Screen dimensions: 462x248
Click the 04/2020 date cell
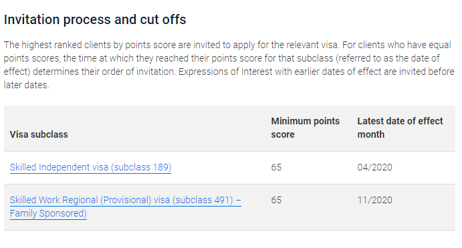[x=375, y=167]
